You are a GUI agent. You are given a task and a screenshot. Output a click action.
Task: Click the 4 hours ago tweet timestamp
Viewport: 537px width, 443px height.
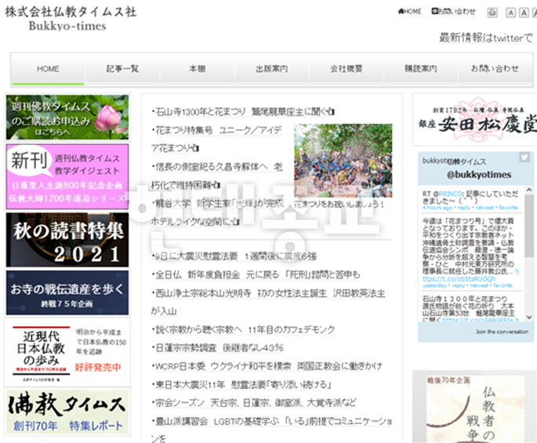click(x=437, y=208)
